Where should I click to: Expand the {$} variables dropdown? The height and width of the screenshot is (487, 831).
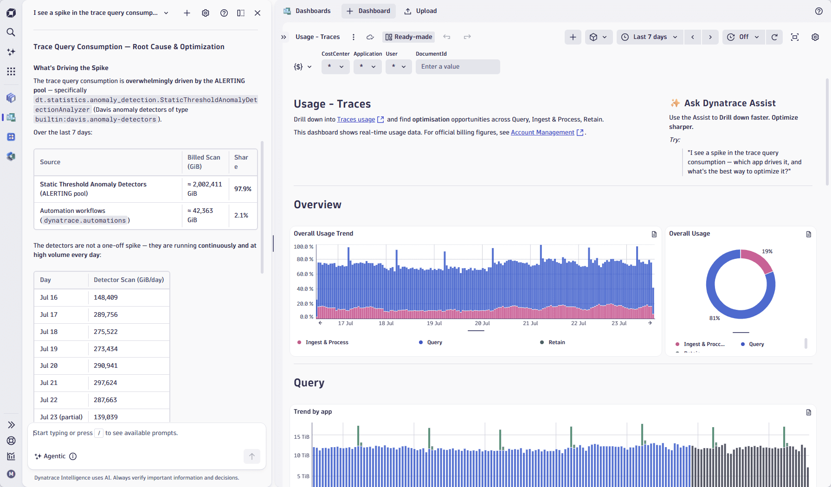pyautogui.click(x=303, y=67)
